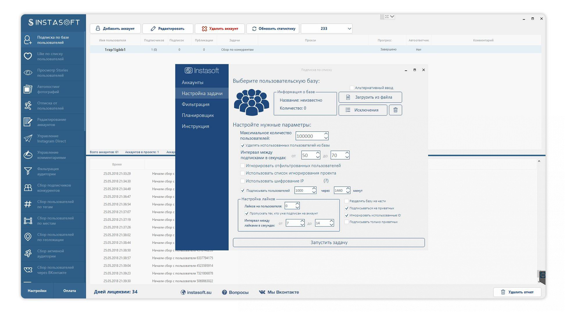Click the trash icon beside Исключения
This screenshot has width=567, height=313.
tap(395, 110)
